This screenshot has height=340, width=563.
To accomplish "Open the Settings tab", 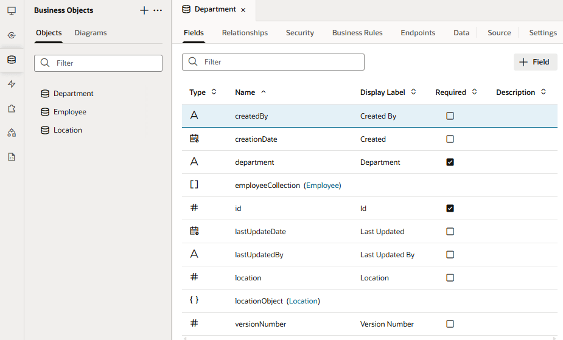I will pyautogui.click(x=543, y=33).
